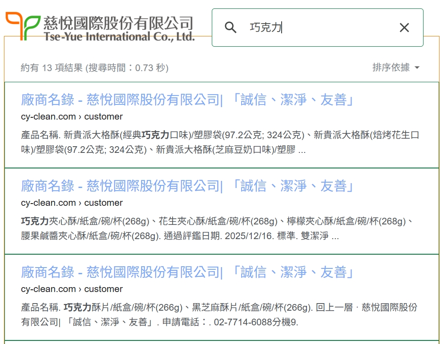Click the cy-clean.com › customer path in first result
Viewport: 444px width, 344px height.
tap(72, 116)
